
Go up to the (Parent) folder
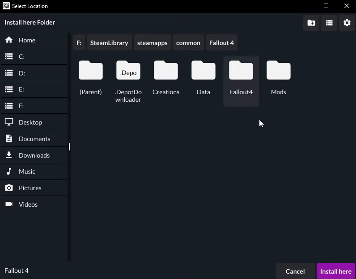click(x=91, y=71)
